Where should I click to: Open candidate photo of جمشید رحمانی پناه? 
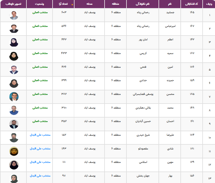pos(14,15)
